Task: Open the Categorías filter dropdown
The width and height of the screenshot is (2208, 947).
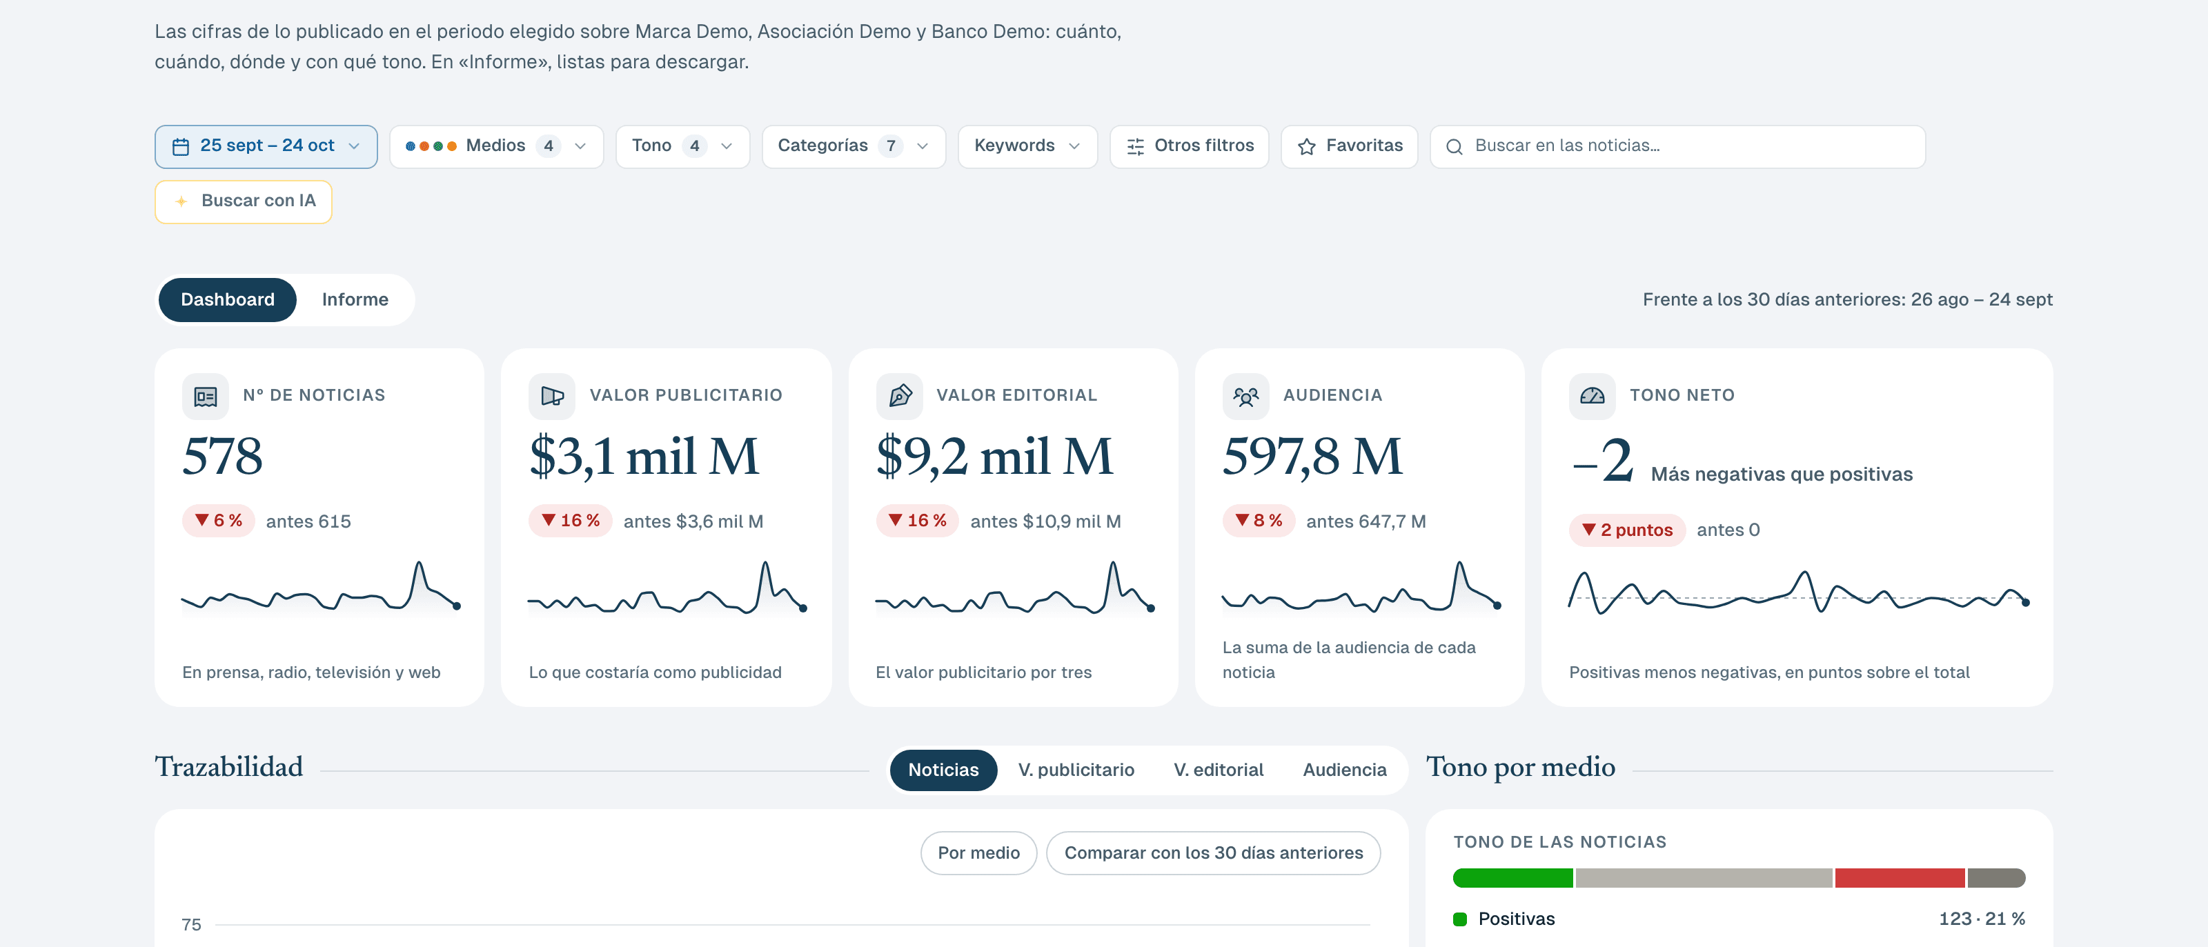Action: click(853, 146)
